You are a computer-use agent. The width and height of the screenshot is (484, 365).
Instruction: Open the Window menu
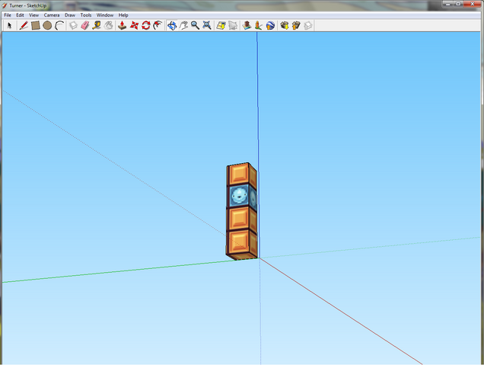point(105,14)
